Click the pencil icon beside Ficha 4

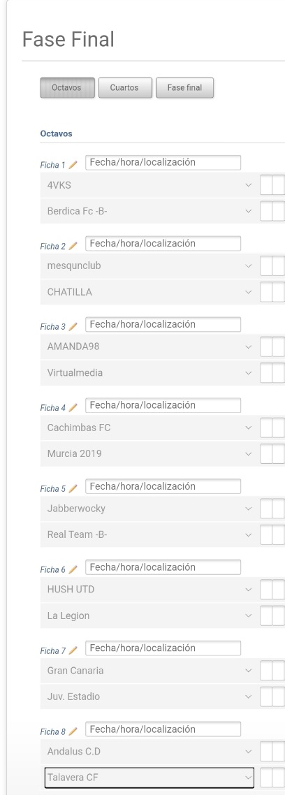coord(73,408)
